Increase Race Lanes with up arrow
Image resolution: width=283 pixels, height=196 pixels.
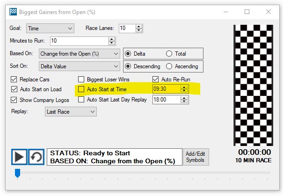(139, 27)
